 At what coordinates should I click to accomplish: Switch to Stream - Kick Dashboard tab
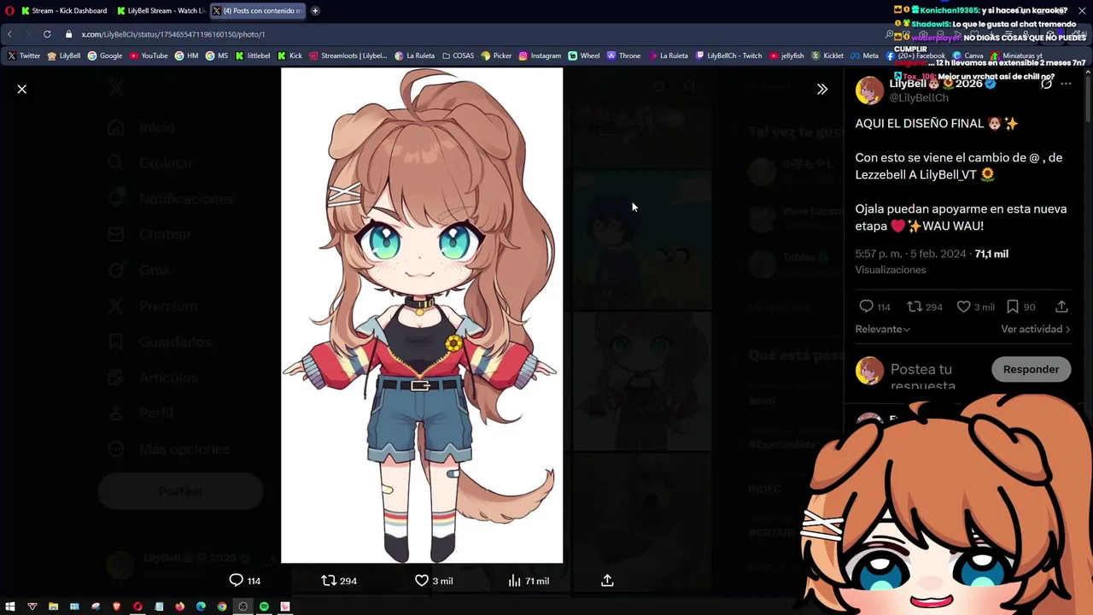coord(63,10)
